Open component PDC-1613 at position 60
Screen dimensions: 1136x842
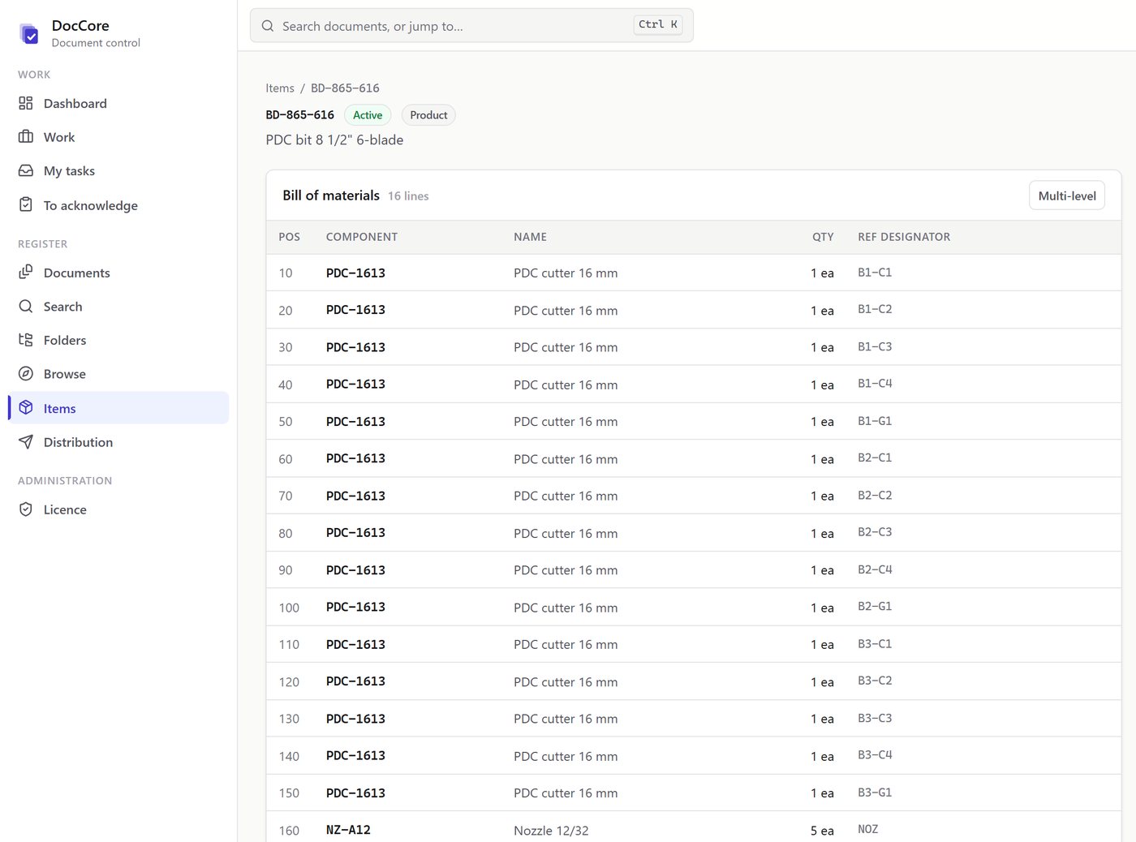[x=355, y=458]
